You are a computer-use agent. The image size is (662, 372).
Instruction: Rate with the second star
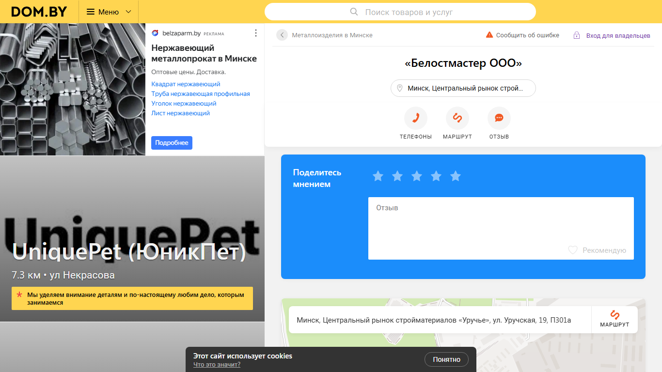397,176
